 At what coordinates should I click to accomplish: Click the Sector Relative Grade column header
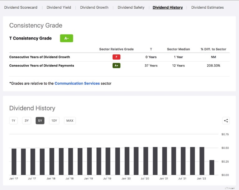(116, 49)
